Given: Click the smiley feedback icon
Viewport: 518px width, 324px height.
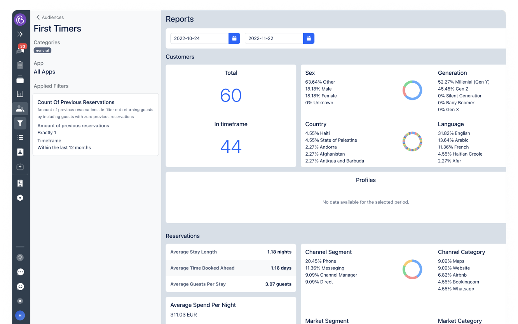Looking at the screenshot, I should 20,286.
